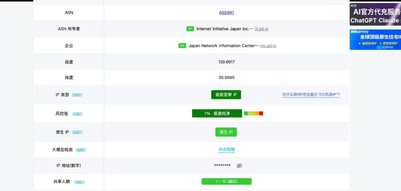401x191 pixels.
Task: Open the 说明 help link beside 共享人数
Action: pyautogui.click(x=80, y=182)
